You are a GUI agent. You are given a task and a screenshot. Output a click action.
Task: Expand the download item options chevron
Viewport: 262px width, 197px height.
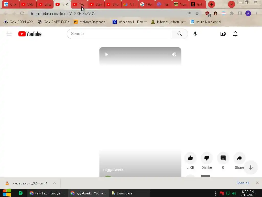point(54,183)
